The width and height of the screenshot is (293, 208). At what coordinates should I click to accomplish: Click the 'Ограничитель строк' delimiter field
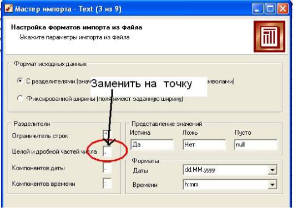point(107,135)
